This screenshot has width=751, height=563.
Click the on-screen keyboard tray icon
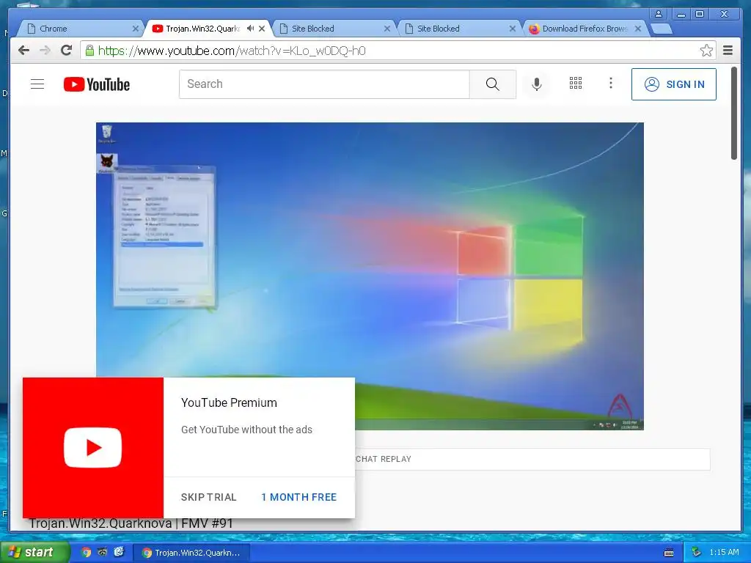(x=669, y=553)
